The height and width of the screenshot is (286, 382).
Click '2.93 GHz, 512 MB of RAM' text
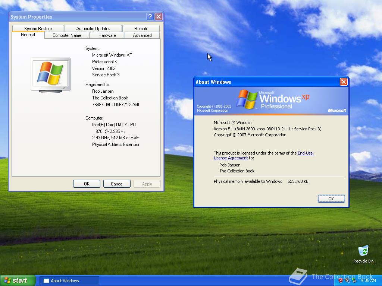[116, 138]
